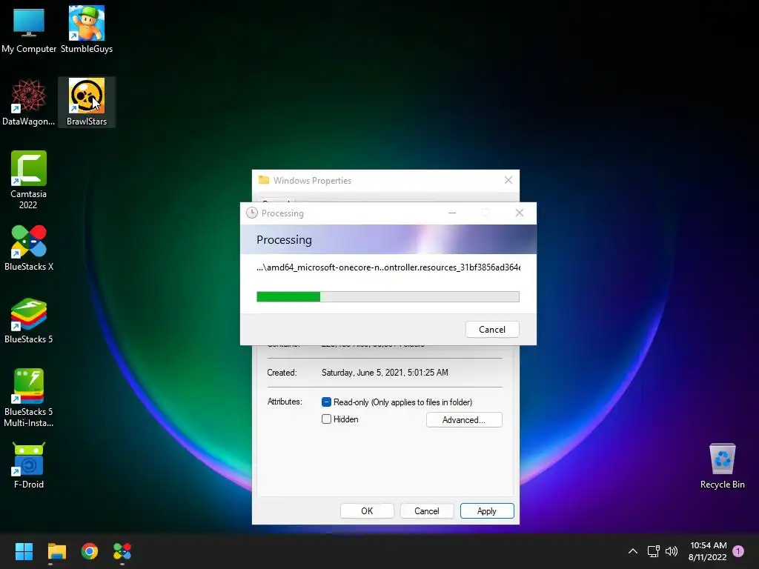Minimize the Processing dialog
Viewport: 759px width, 569px height.
tap(452, 213)
